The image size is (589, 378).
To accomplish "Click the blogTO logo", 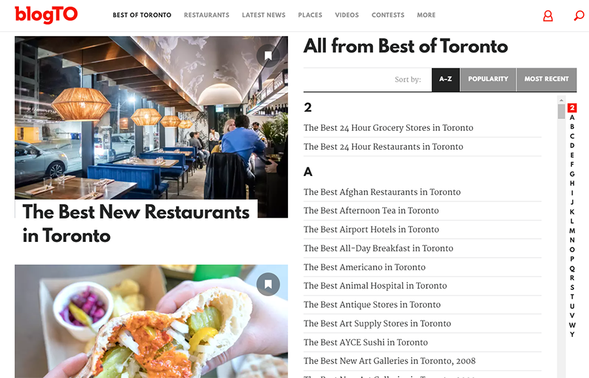I will [x=46, y=14].
